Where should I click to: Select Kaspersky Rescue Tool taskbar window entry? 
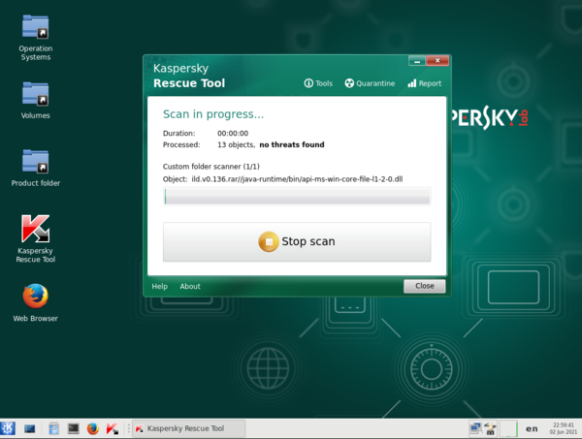[x=188, y=428]
